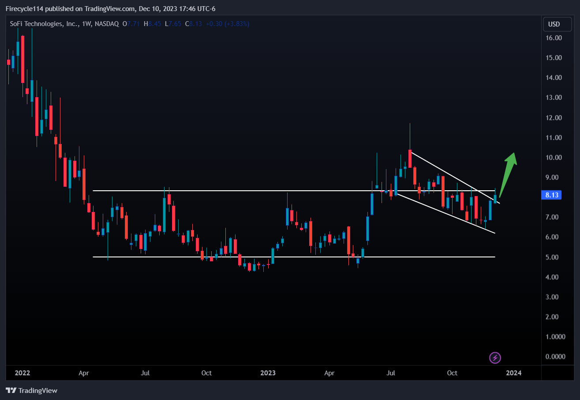Click the SoFi Technologies, Inc. symbol title

pyautogui.click(x=44, y=24)
